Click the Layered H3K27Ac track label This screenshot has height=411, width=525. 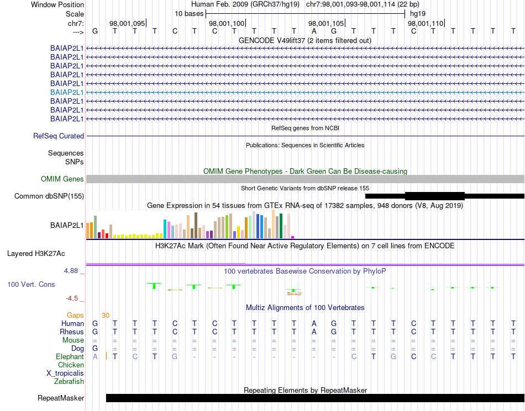36,254
